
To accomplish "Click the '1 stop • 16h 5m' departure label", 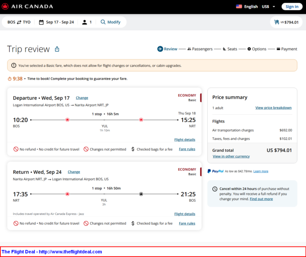I will 106,114.
